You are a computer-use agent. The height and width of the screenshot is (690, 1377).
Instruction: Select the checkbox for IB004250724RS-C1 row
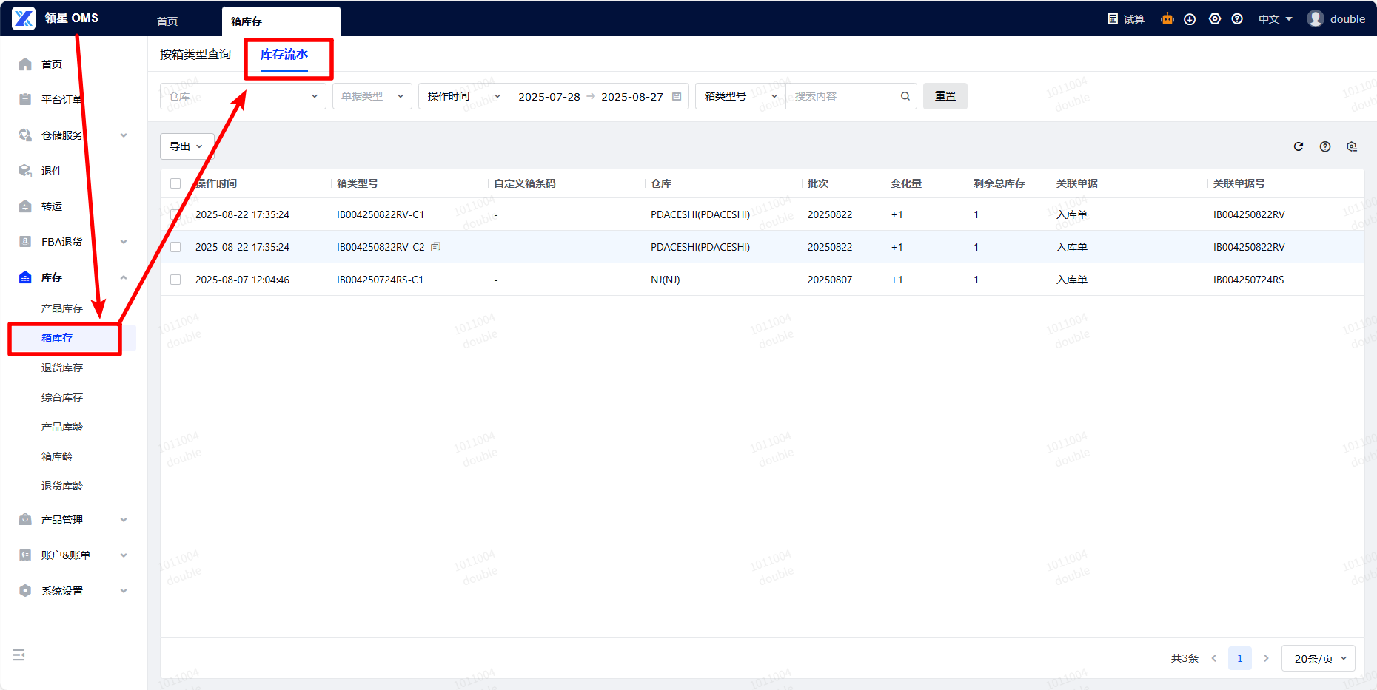pos(175,280)
